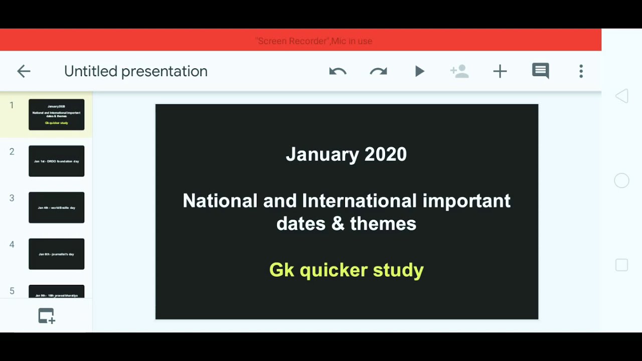The image size is (642, 361).
Task: Tap the plus insert icon
Action: pos(500,71)
